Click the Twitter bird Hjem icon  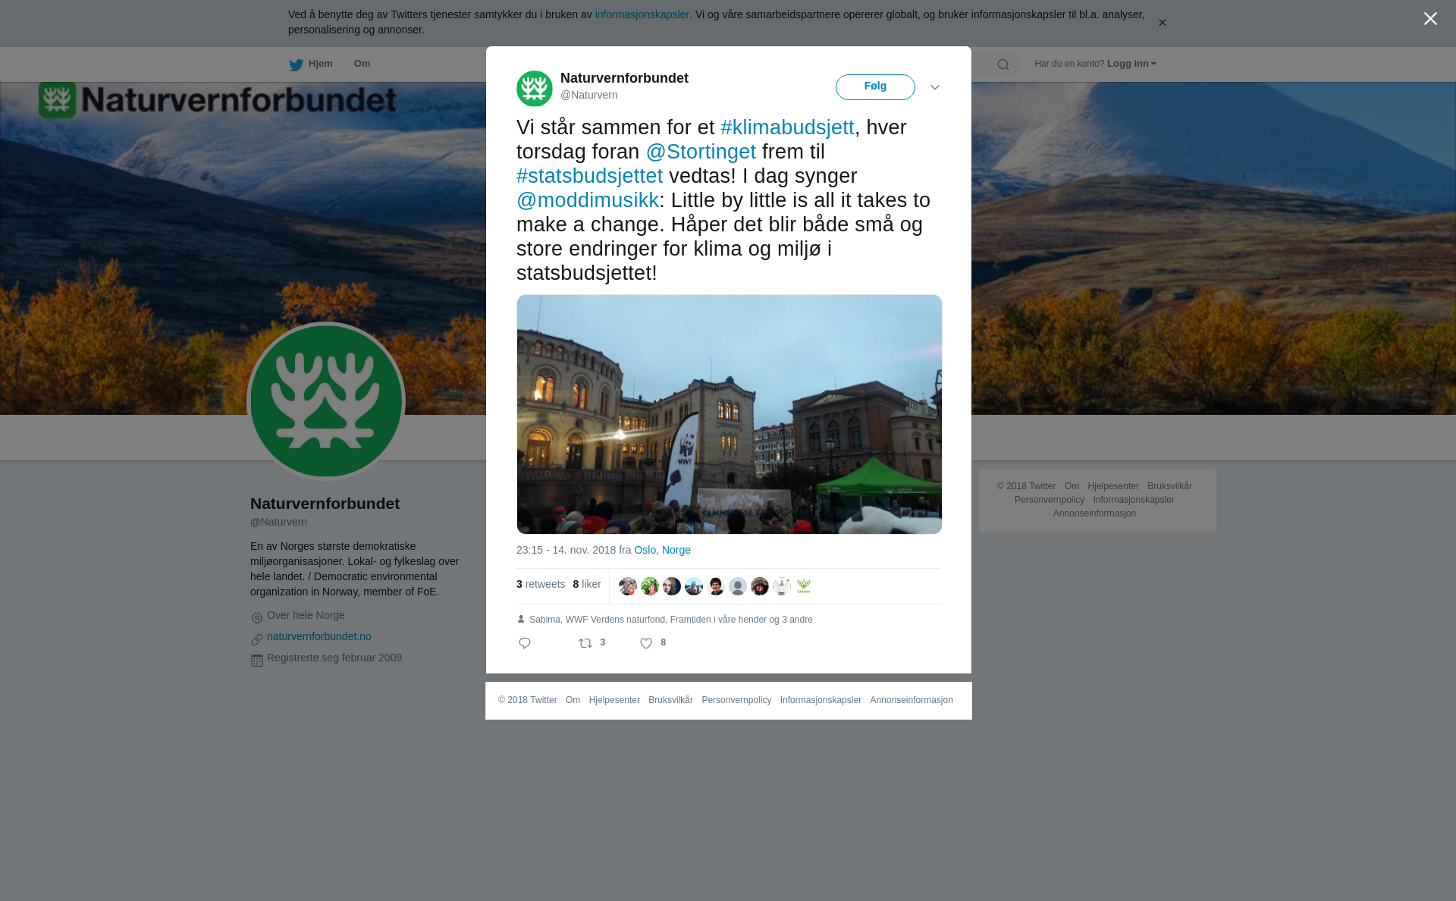[x=296, y=64]
